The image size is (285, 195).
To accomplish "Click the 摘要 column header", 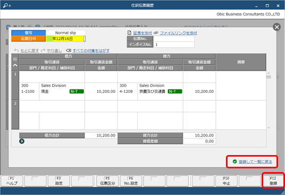I will (241, 62).
